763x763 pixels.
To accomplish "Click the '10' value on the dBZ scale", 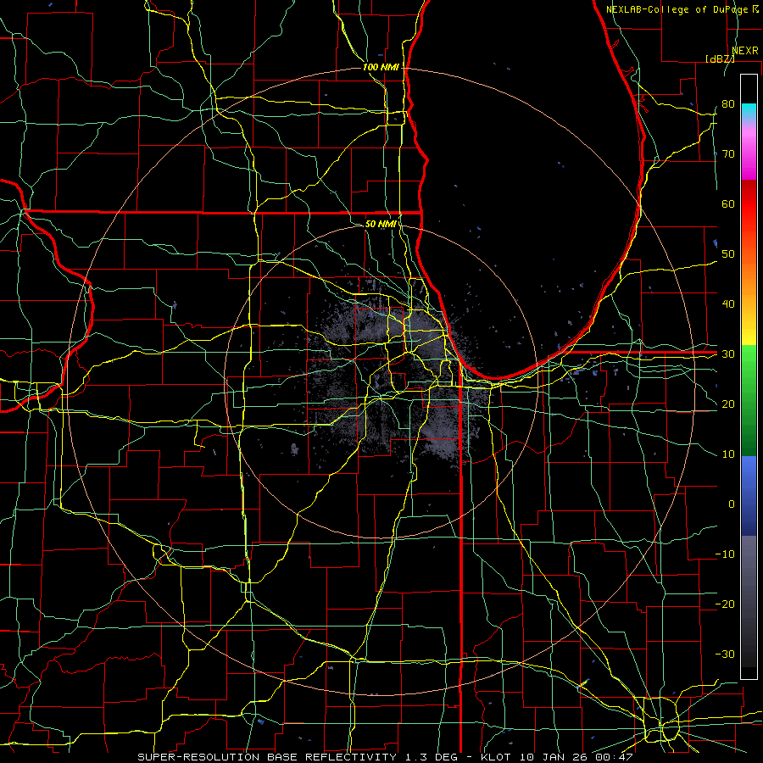I will coord(728,454).
